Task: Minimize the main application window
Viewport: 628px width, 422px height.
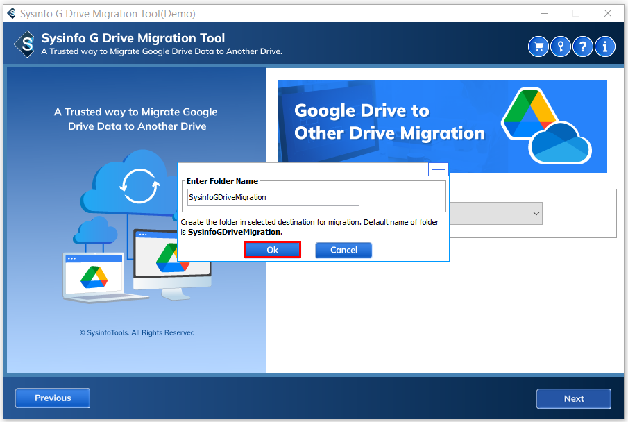Action: pos(545,14)
